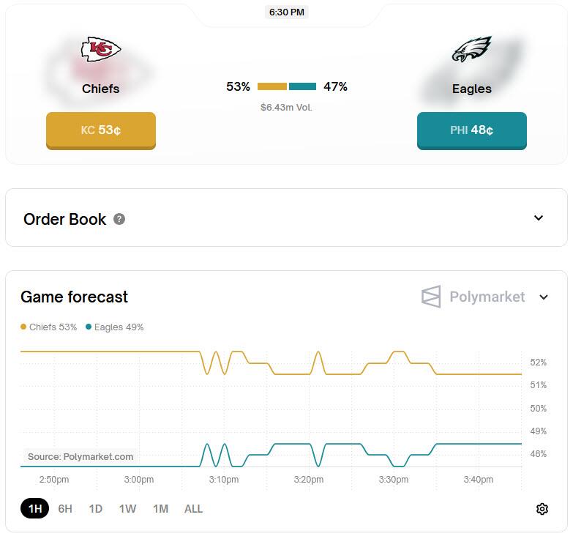Click the Eagles team logo
573x539 pixels.
pos(472,49)
